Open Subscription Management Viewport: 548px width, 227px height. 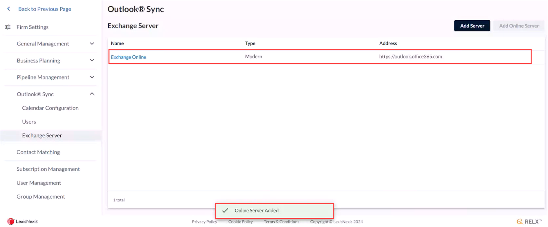pos(48,169)
